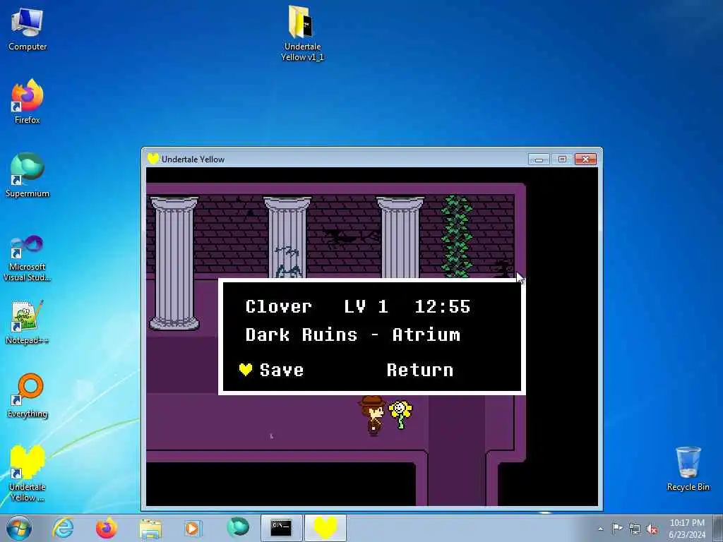Image resolution: width=723 pixels, height=542 pixels.
Task: Maximize the Undertale Yellow window
Action: click(x=562, y=159)
